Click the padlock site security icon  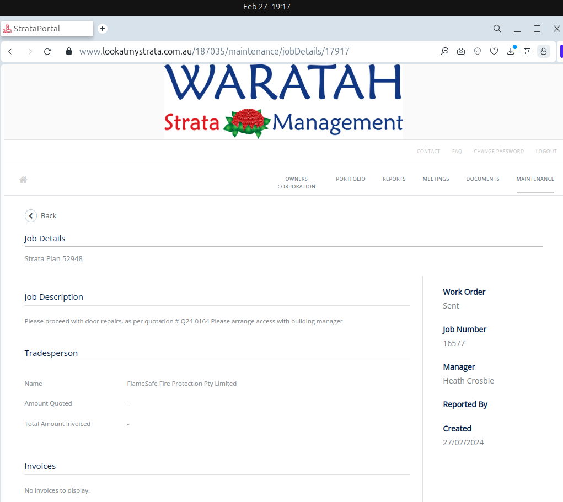point(69,51)
